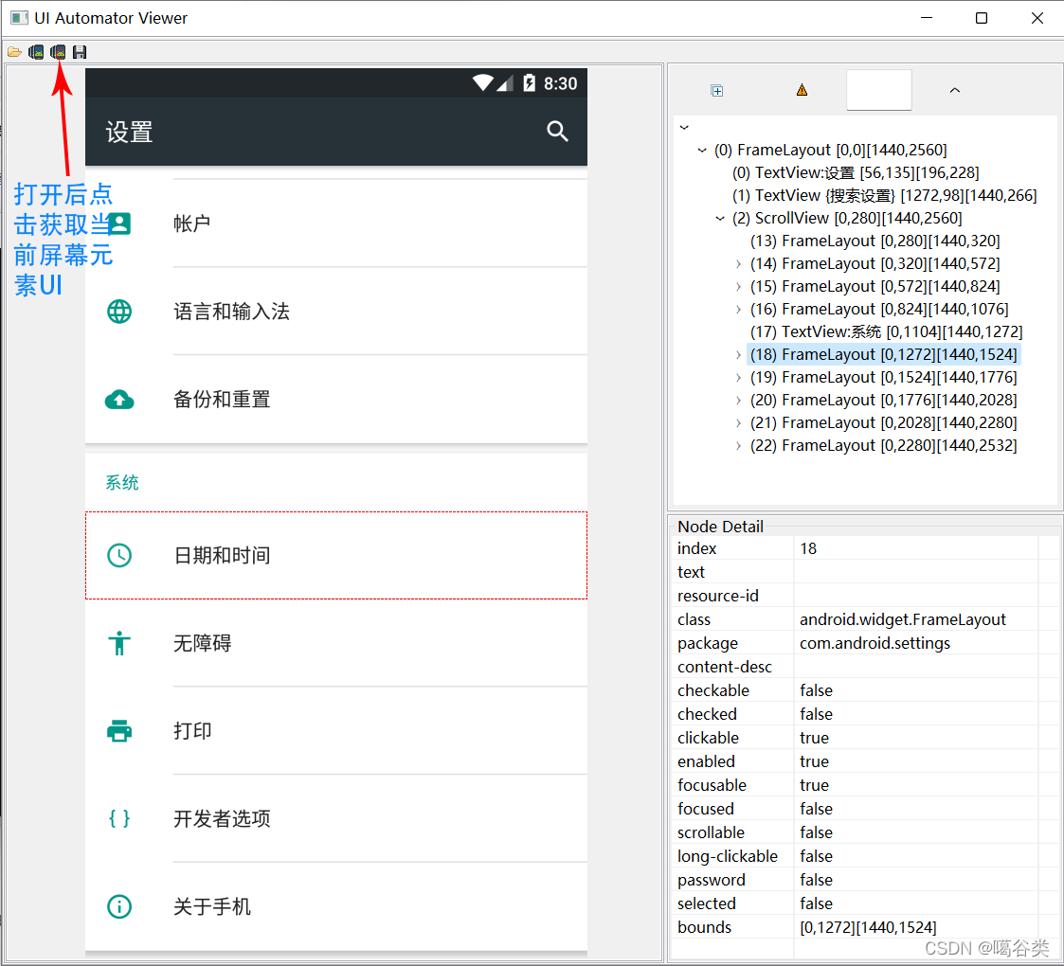
Task: Collapse the root hierarchy node chevron
Action: click(x=684, y=128)
